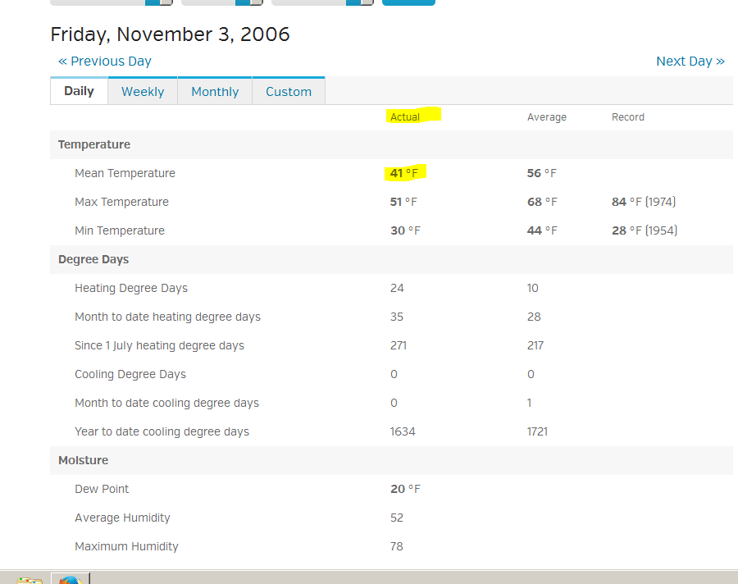
Task: Open the folder icon in the taskbar
Action: tap(30, 580)
